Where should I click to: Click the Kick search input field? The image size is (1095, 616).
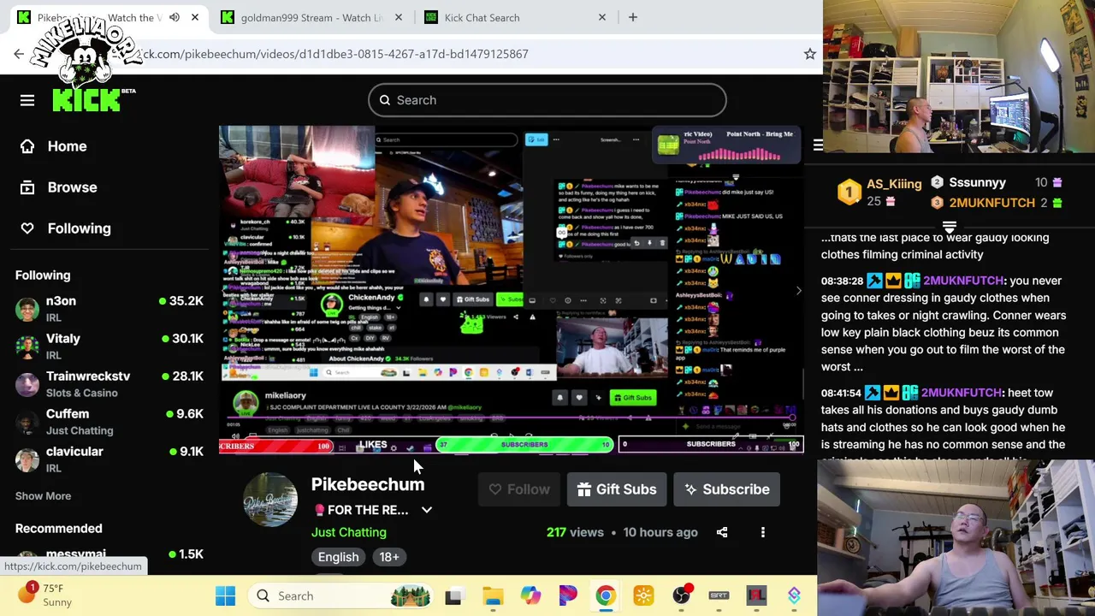547,100
